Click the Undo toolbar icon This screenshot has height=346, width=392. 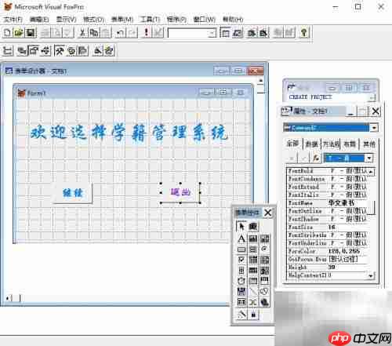click(120, 33)
